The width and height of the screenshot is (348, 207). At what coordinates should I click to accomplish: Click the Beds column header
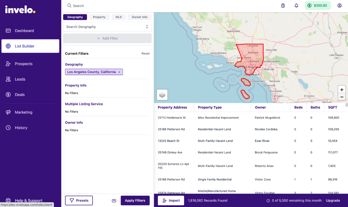pyautogui.click(x=298, y=107)
